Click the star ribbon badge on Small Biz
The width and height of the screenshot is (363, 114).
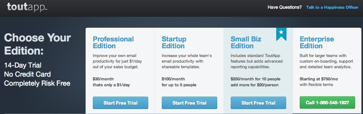click(x=281, y=34)
